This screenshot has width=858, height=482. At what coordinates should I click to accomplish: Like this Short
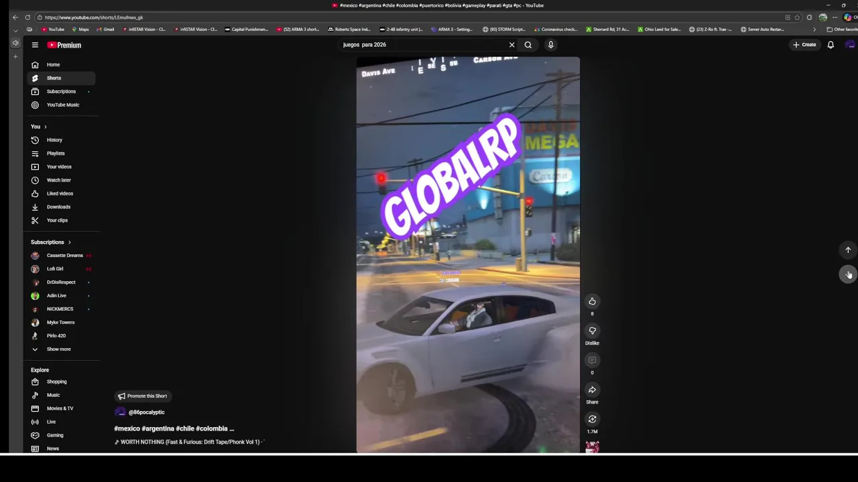[592, 301]
